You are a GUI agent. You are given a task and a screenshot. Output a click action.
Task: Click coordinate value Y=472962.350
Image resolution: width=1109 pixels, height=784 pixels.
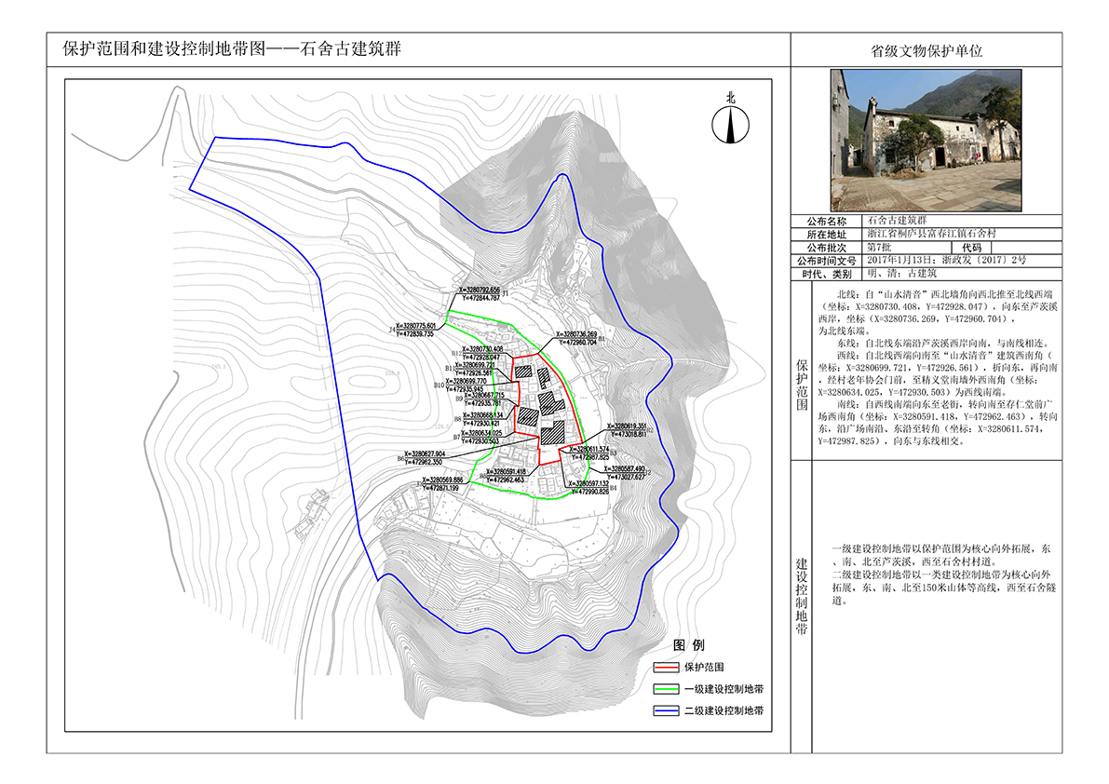[424, 463]
